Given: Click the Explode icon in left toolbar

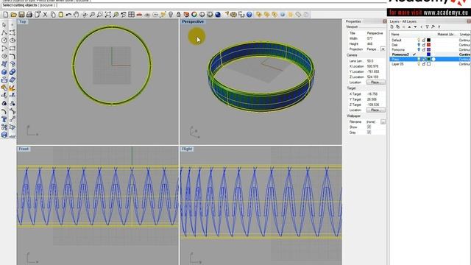Looking at the screenshot, I should tap(12, 88).
